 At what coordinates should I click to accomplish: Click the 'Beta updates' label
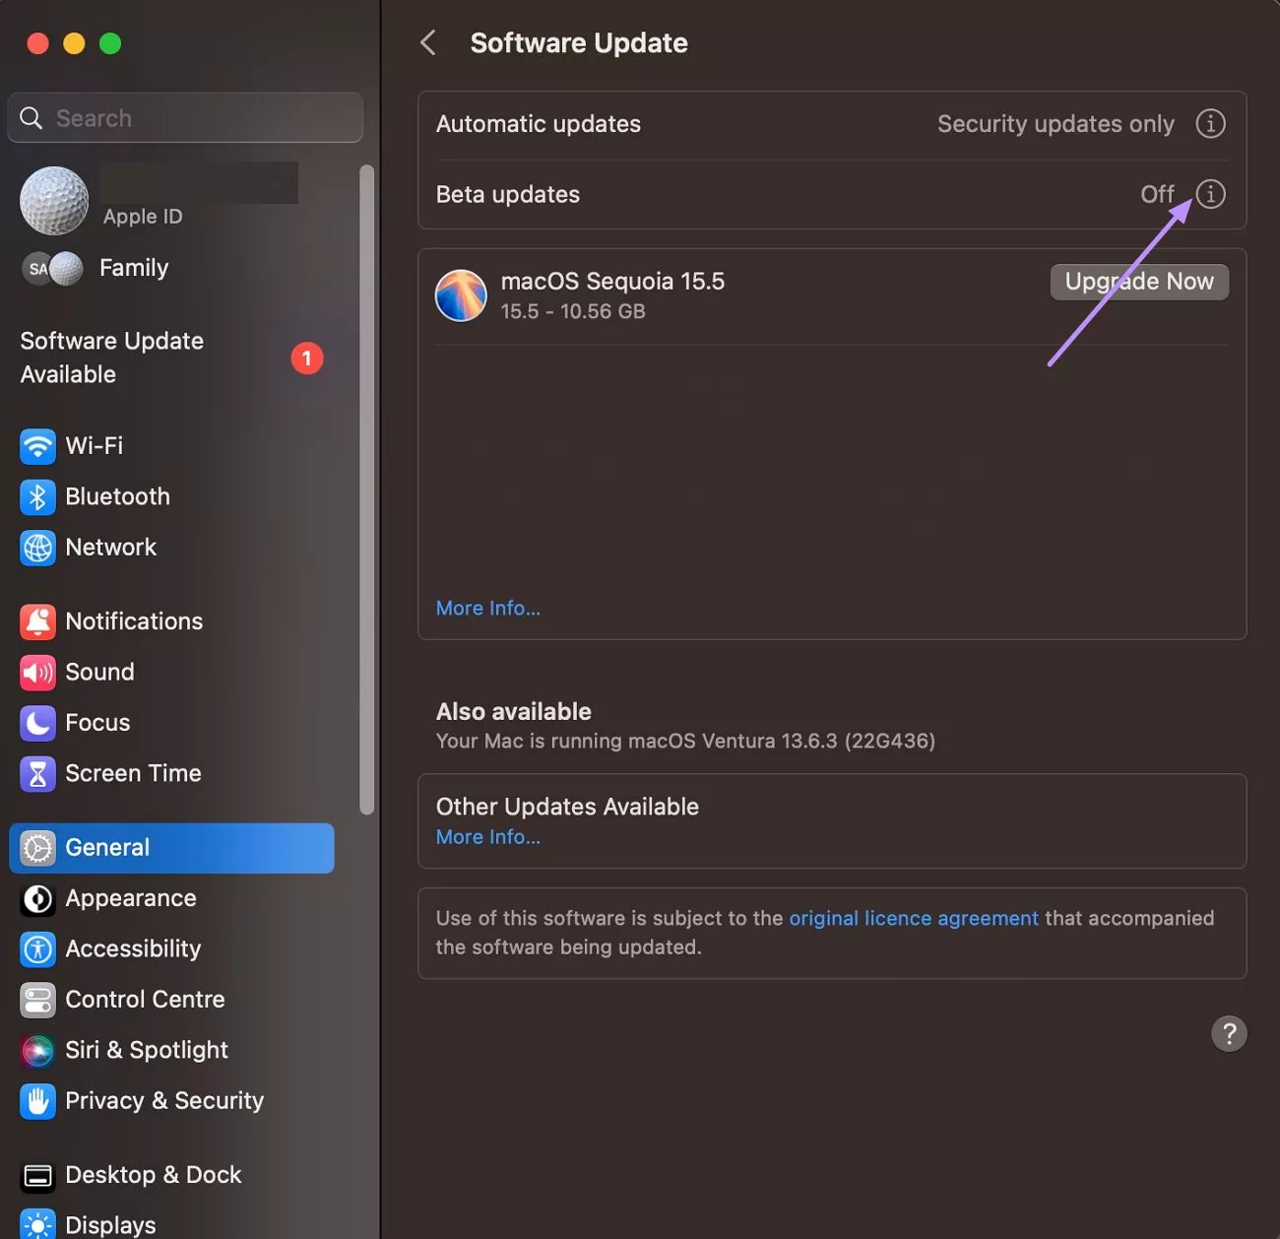[508, 194]
